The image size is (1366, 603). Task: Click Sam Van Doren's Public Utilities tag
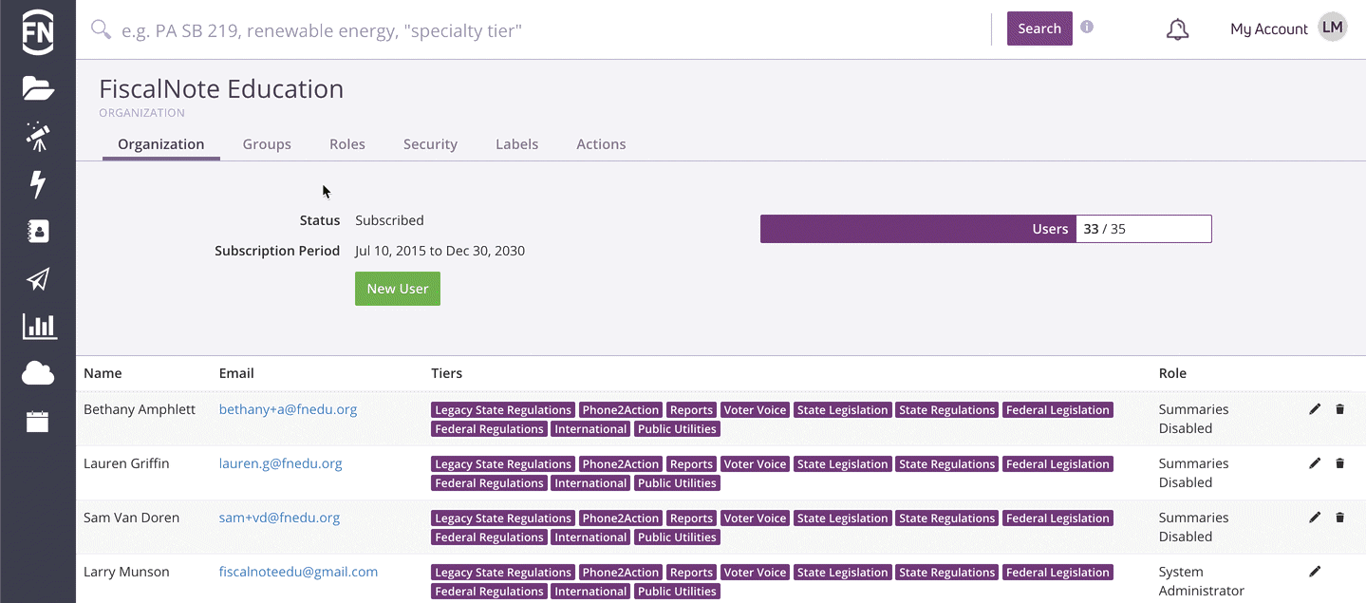pyautogui.click(x=677, y=537)
